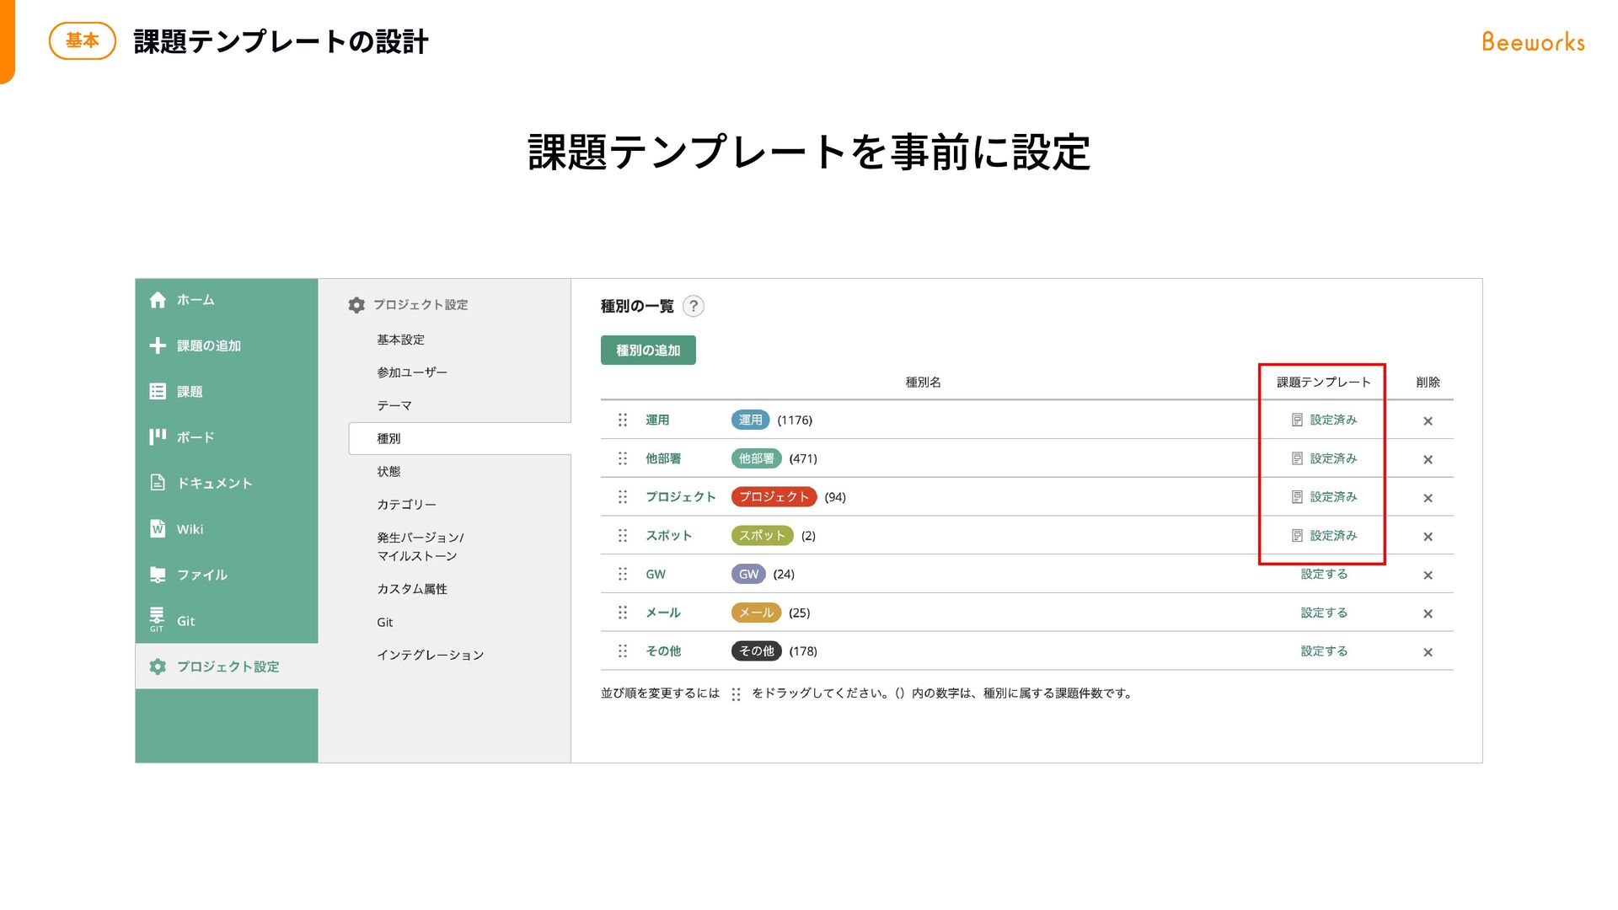
Task: Open the ドキュメント sidebar item
Action: pos(214,483)
